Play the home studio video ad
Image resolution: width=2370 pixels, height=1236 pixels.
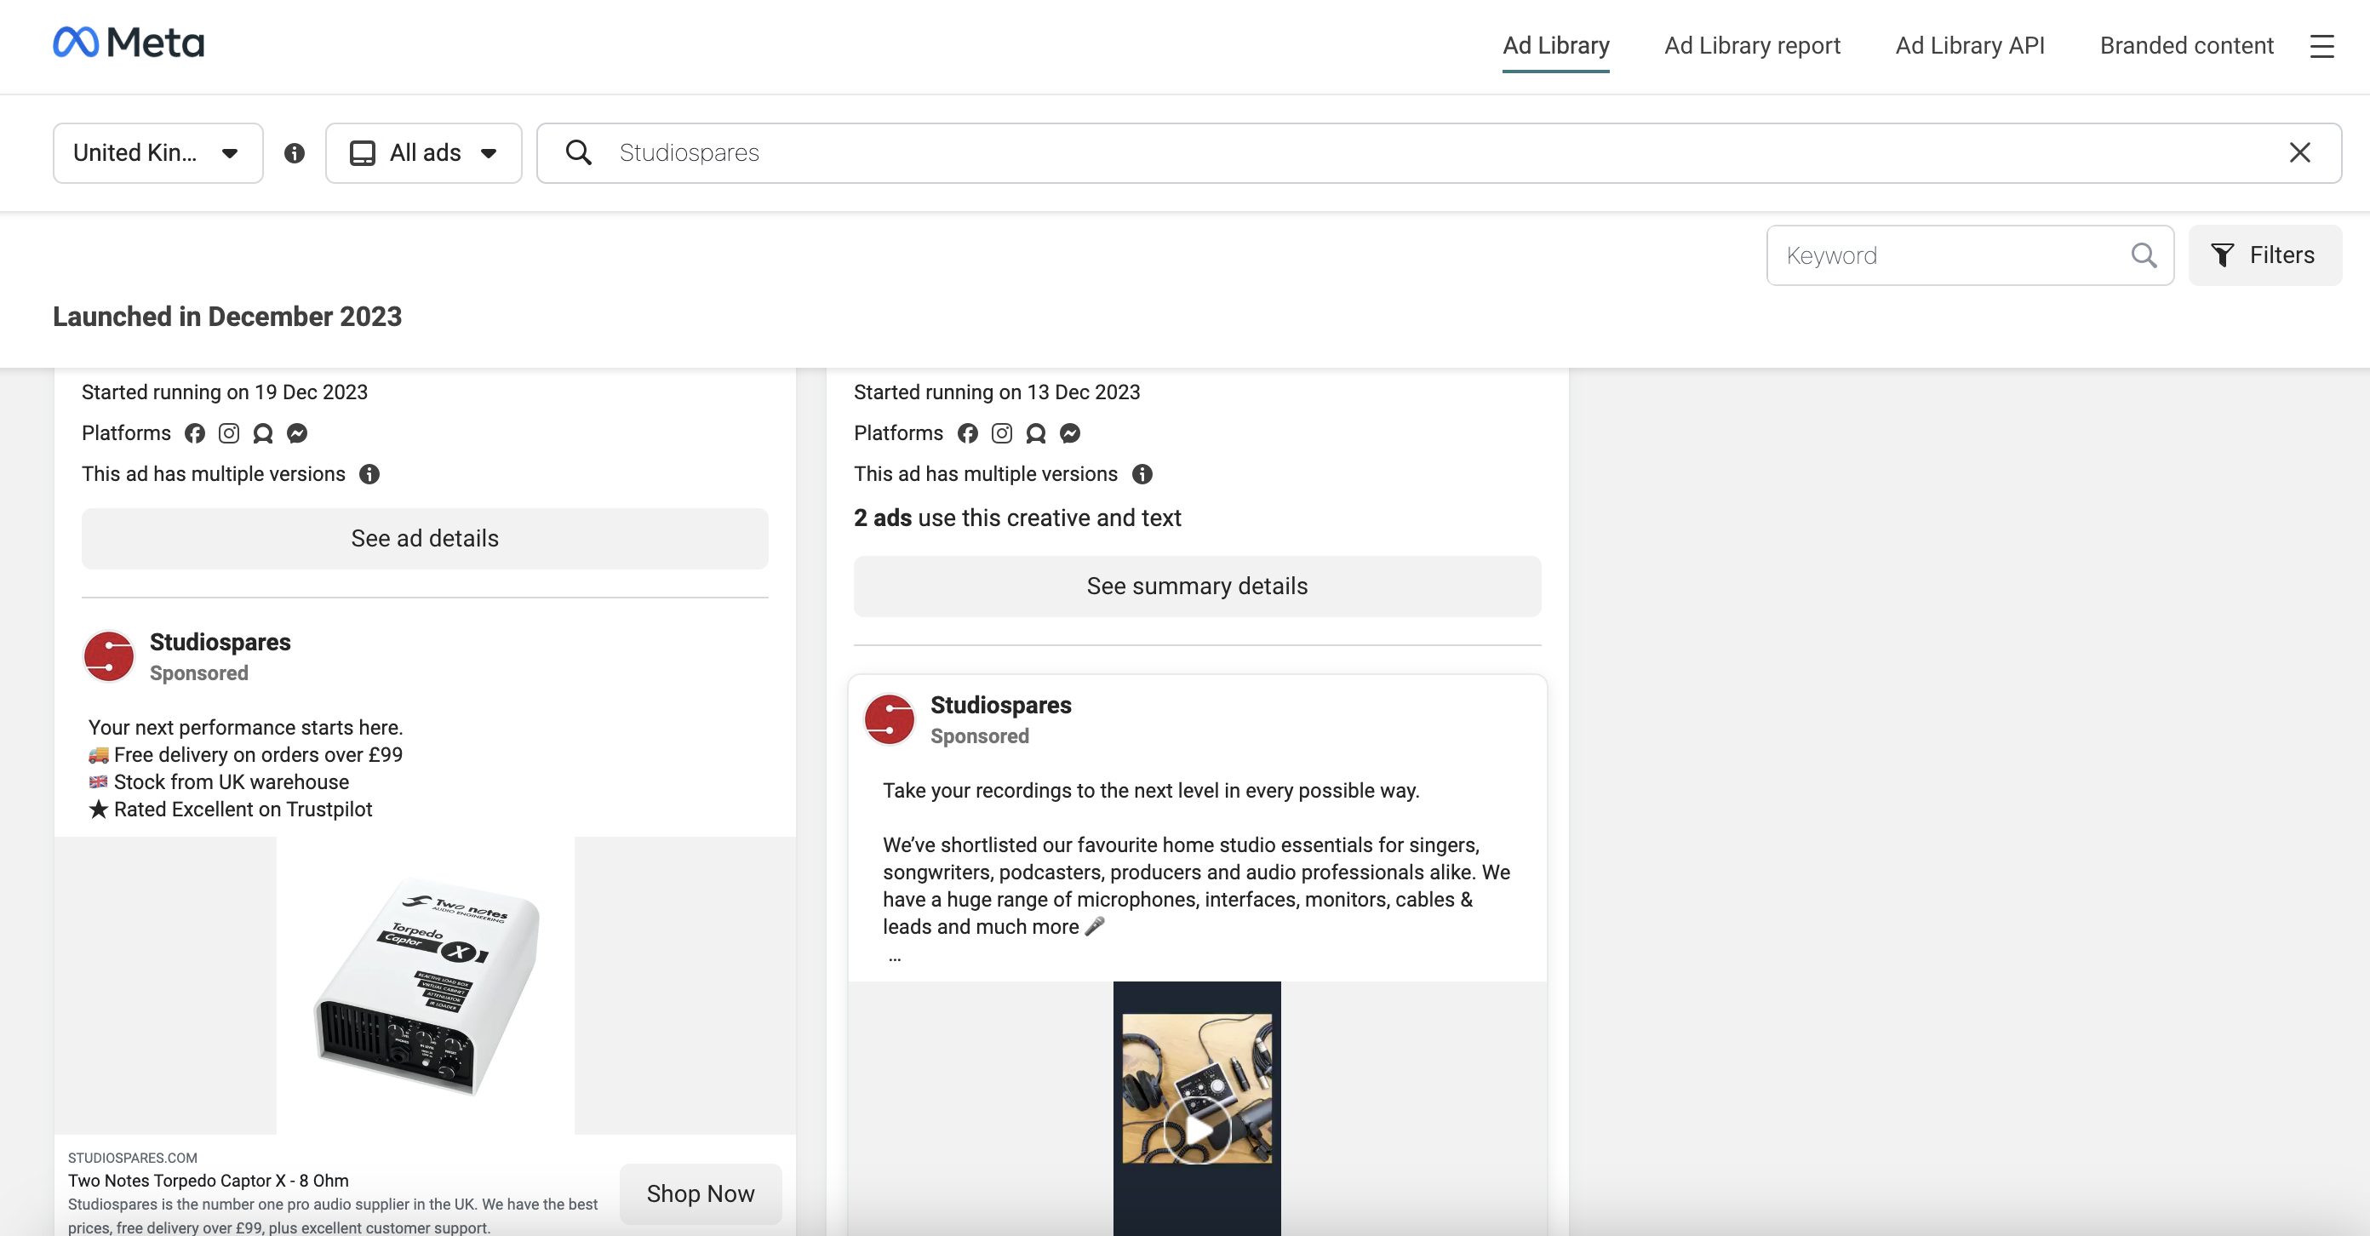coord(1197,1131)
